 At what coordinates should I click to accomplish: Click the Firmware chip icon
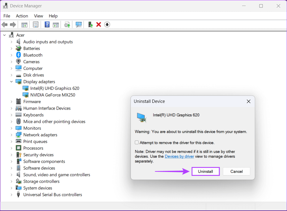click(x=19, y=101)
